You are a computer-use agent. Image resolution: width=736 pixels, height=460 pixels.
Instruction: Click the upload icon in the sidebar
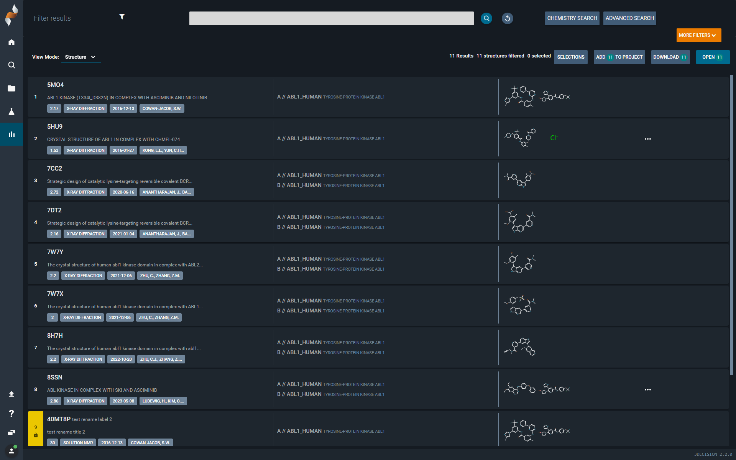tap(11, 394)
